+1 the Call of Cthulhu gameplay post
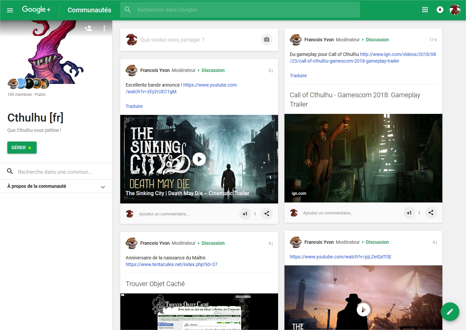Viewport: 466px width, 330px height. point(409,213)
